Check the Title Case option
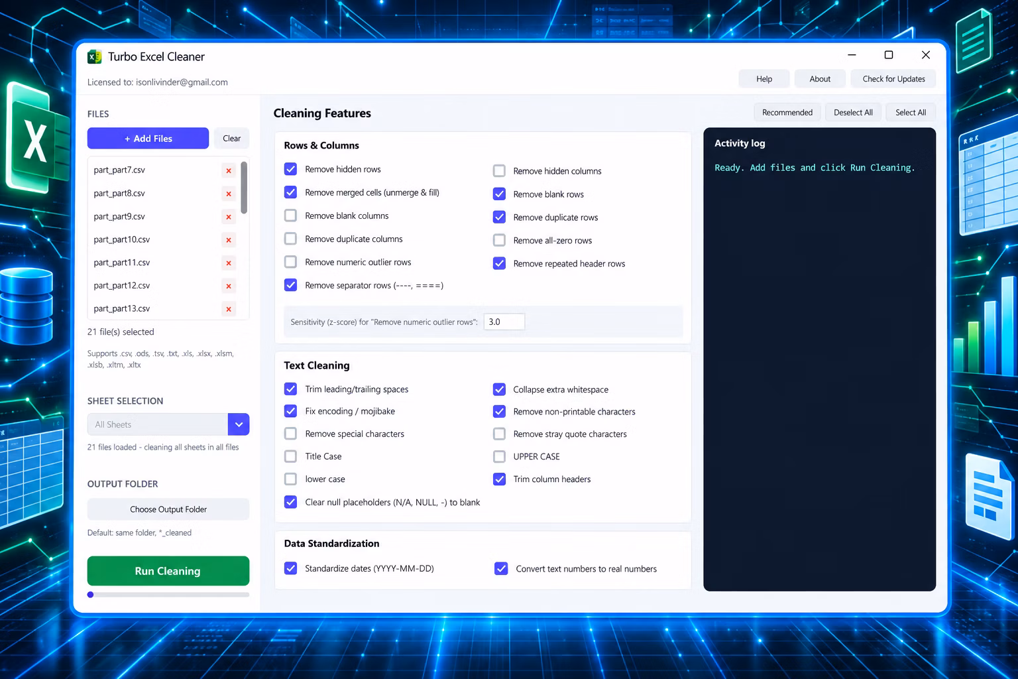This screenshot has height=679, width=1018. click(290, 456)
